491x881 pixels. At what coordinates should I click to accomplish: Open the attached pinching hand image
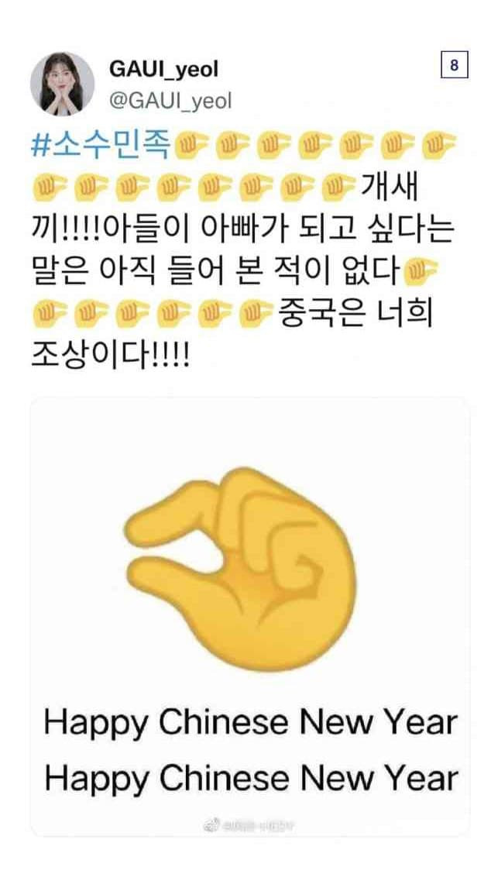click(x=250, y=616)
